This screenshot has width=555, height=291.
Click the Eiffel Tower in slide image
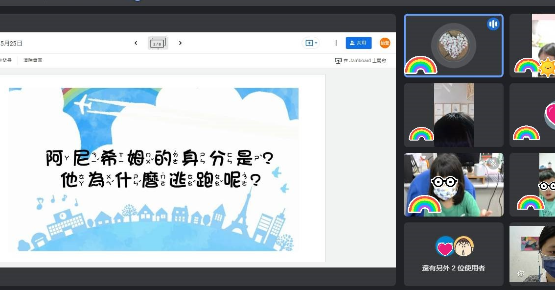tap(243, 214)
